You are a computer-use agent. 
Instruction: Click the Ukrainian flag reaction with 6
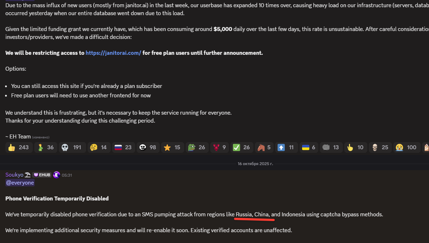tap(309, 147)
